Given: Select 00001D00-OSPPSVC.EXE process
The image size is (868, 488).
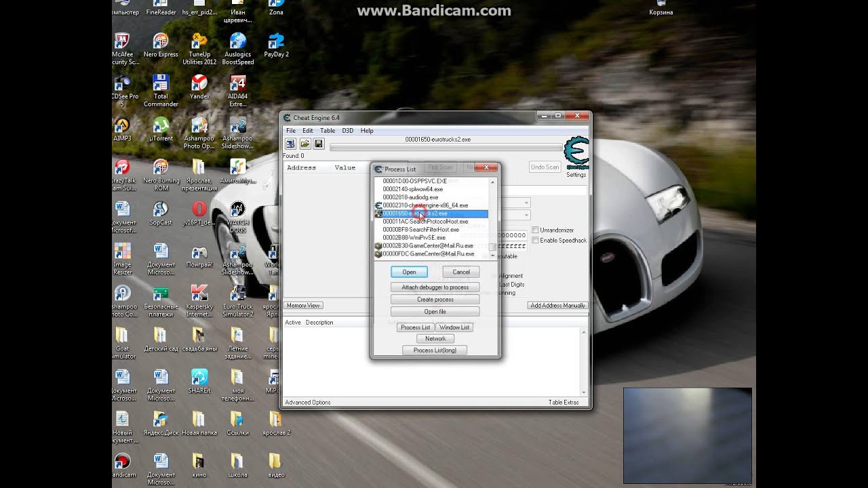Looking at the screenshot, I should pos(431,181).
